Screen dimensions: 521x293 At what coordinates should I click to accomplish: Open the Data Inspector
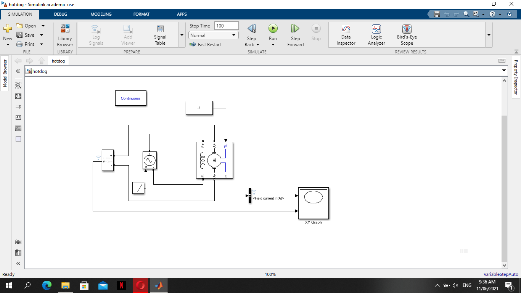coord(346,34)
